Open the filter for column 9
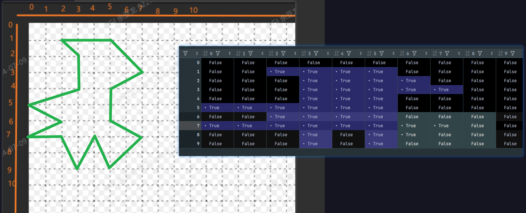Screen dimensions: 526x213 [x=513, y=53]
